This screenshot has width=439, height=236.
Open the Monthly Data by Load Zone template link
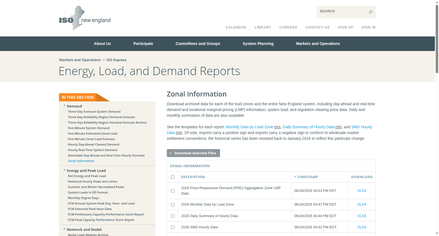tap(249, 127)
